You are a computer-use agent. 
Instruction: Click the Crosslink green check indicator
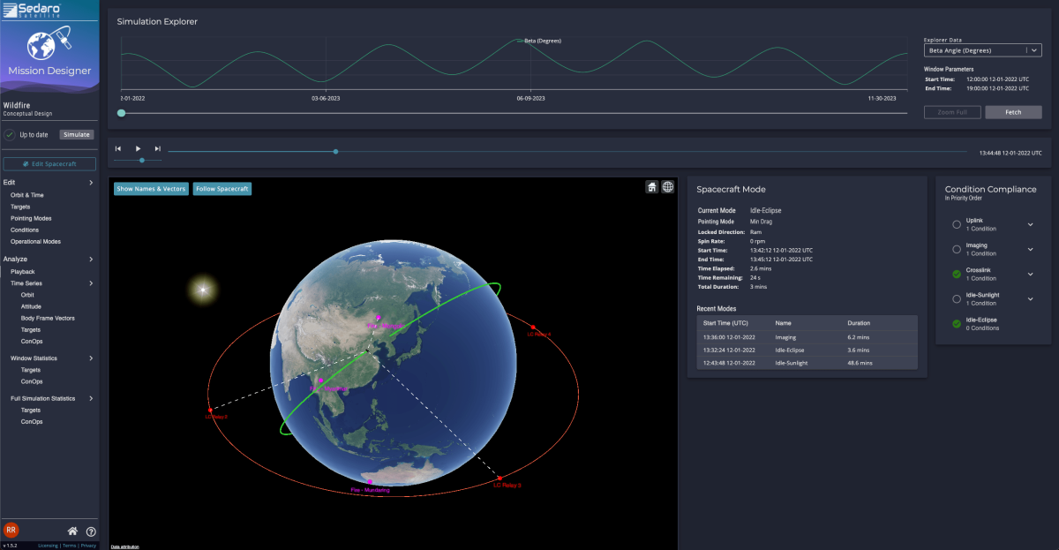tap(957, 275)
